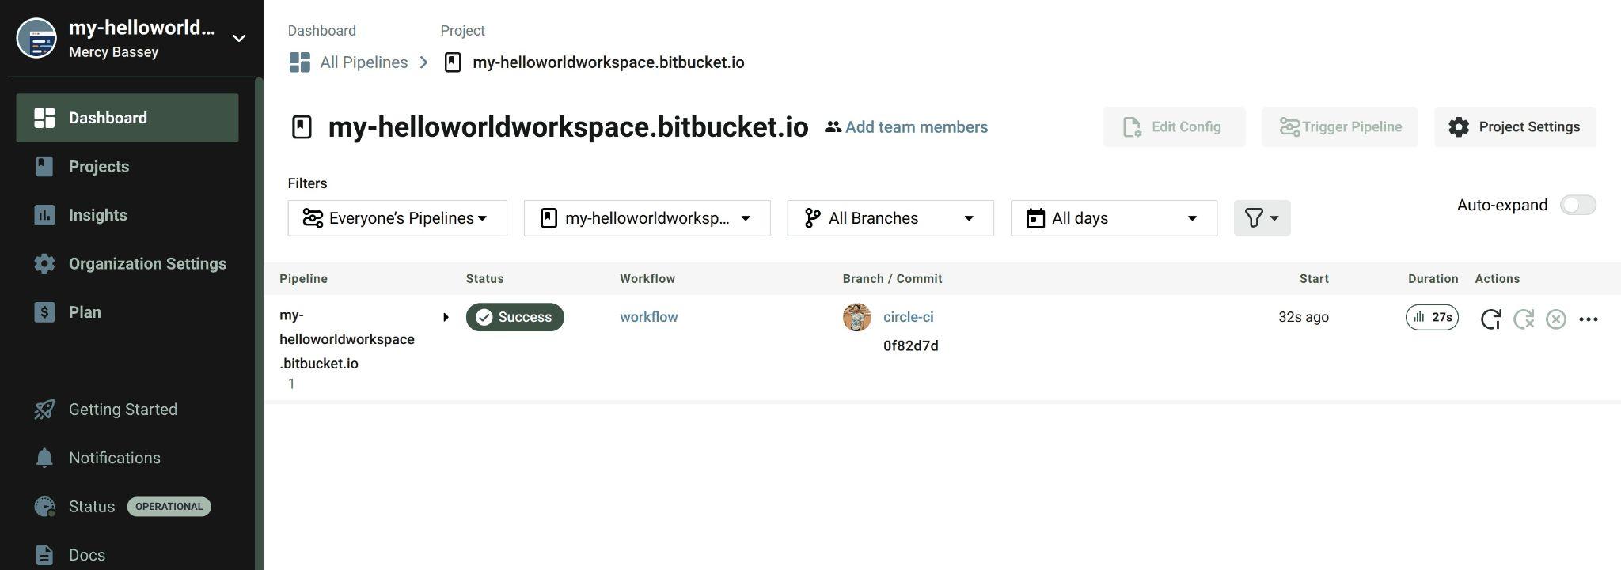The width and height of the screenshot is (1621, 570).
Task: Click the calendar icon in All days filter
Action: click(x=1035, y=218)
